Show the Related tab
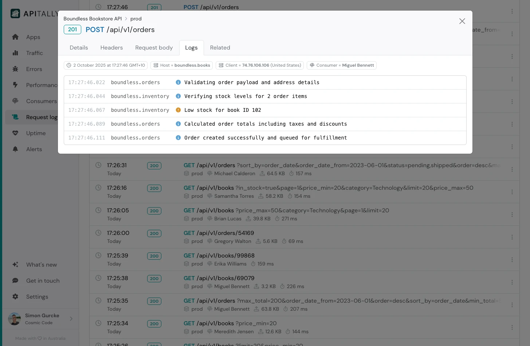 point(220,48)
